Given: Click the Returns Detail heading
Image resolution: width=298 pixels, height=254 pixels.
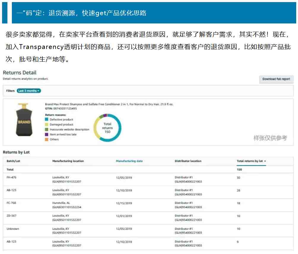Looking at the screenshot, I should [x=20, y=73].
